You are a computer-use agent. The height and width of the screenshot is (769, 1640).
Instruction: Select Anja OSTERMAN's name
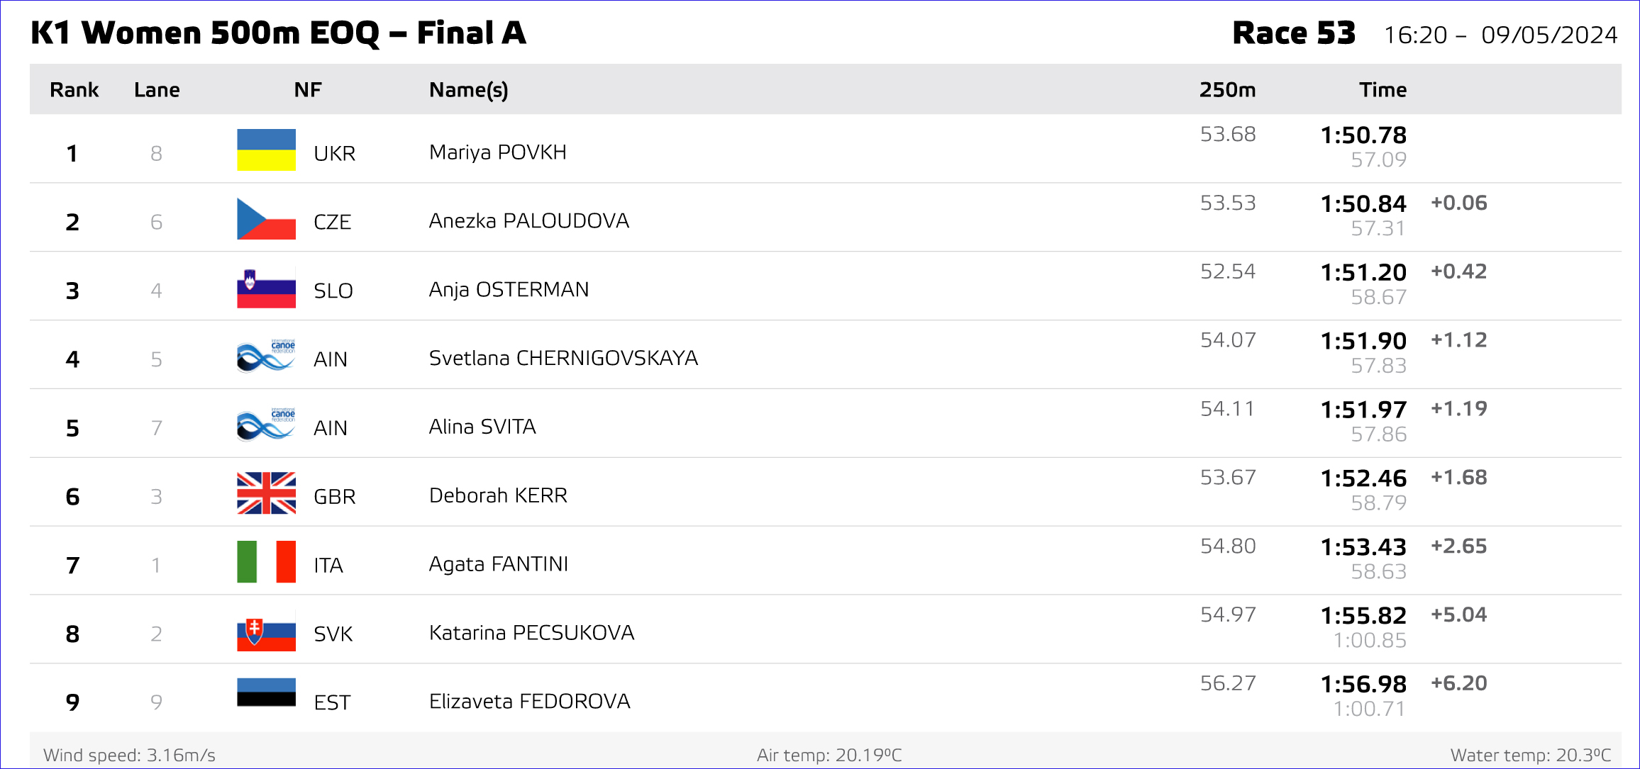tap(509, 290)
